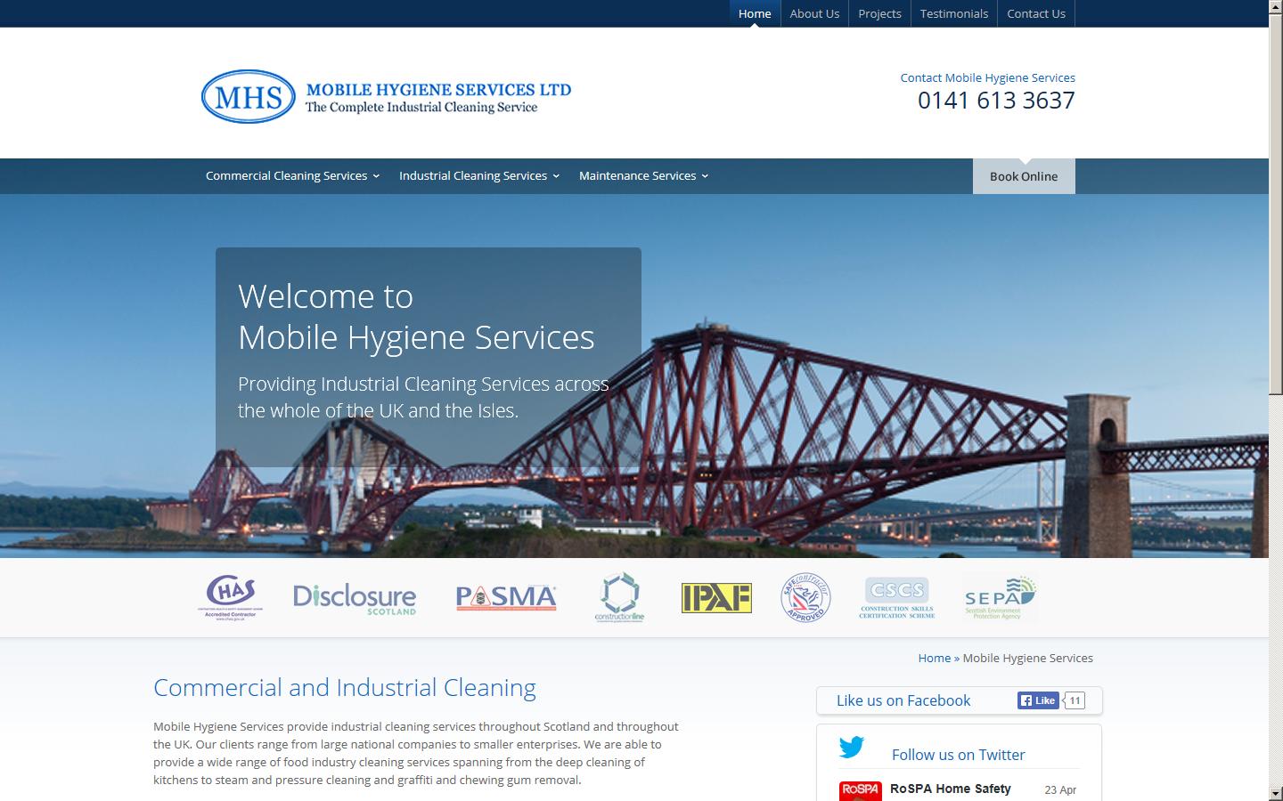Click the Welcome to Mobile Hygiene Services banner
Viewport: 1283px width, 801px height.
point(429,357)
